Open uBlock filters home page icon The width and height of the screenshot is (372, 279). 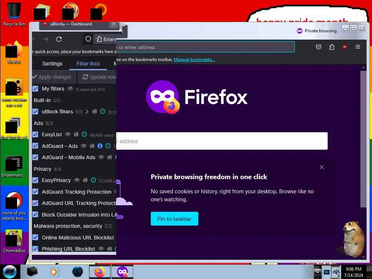(94, 112)
